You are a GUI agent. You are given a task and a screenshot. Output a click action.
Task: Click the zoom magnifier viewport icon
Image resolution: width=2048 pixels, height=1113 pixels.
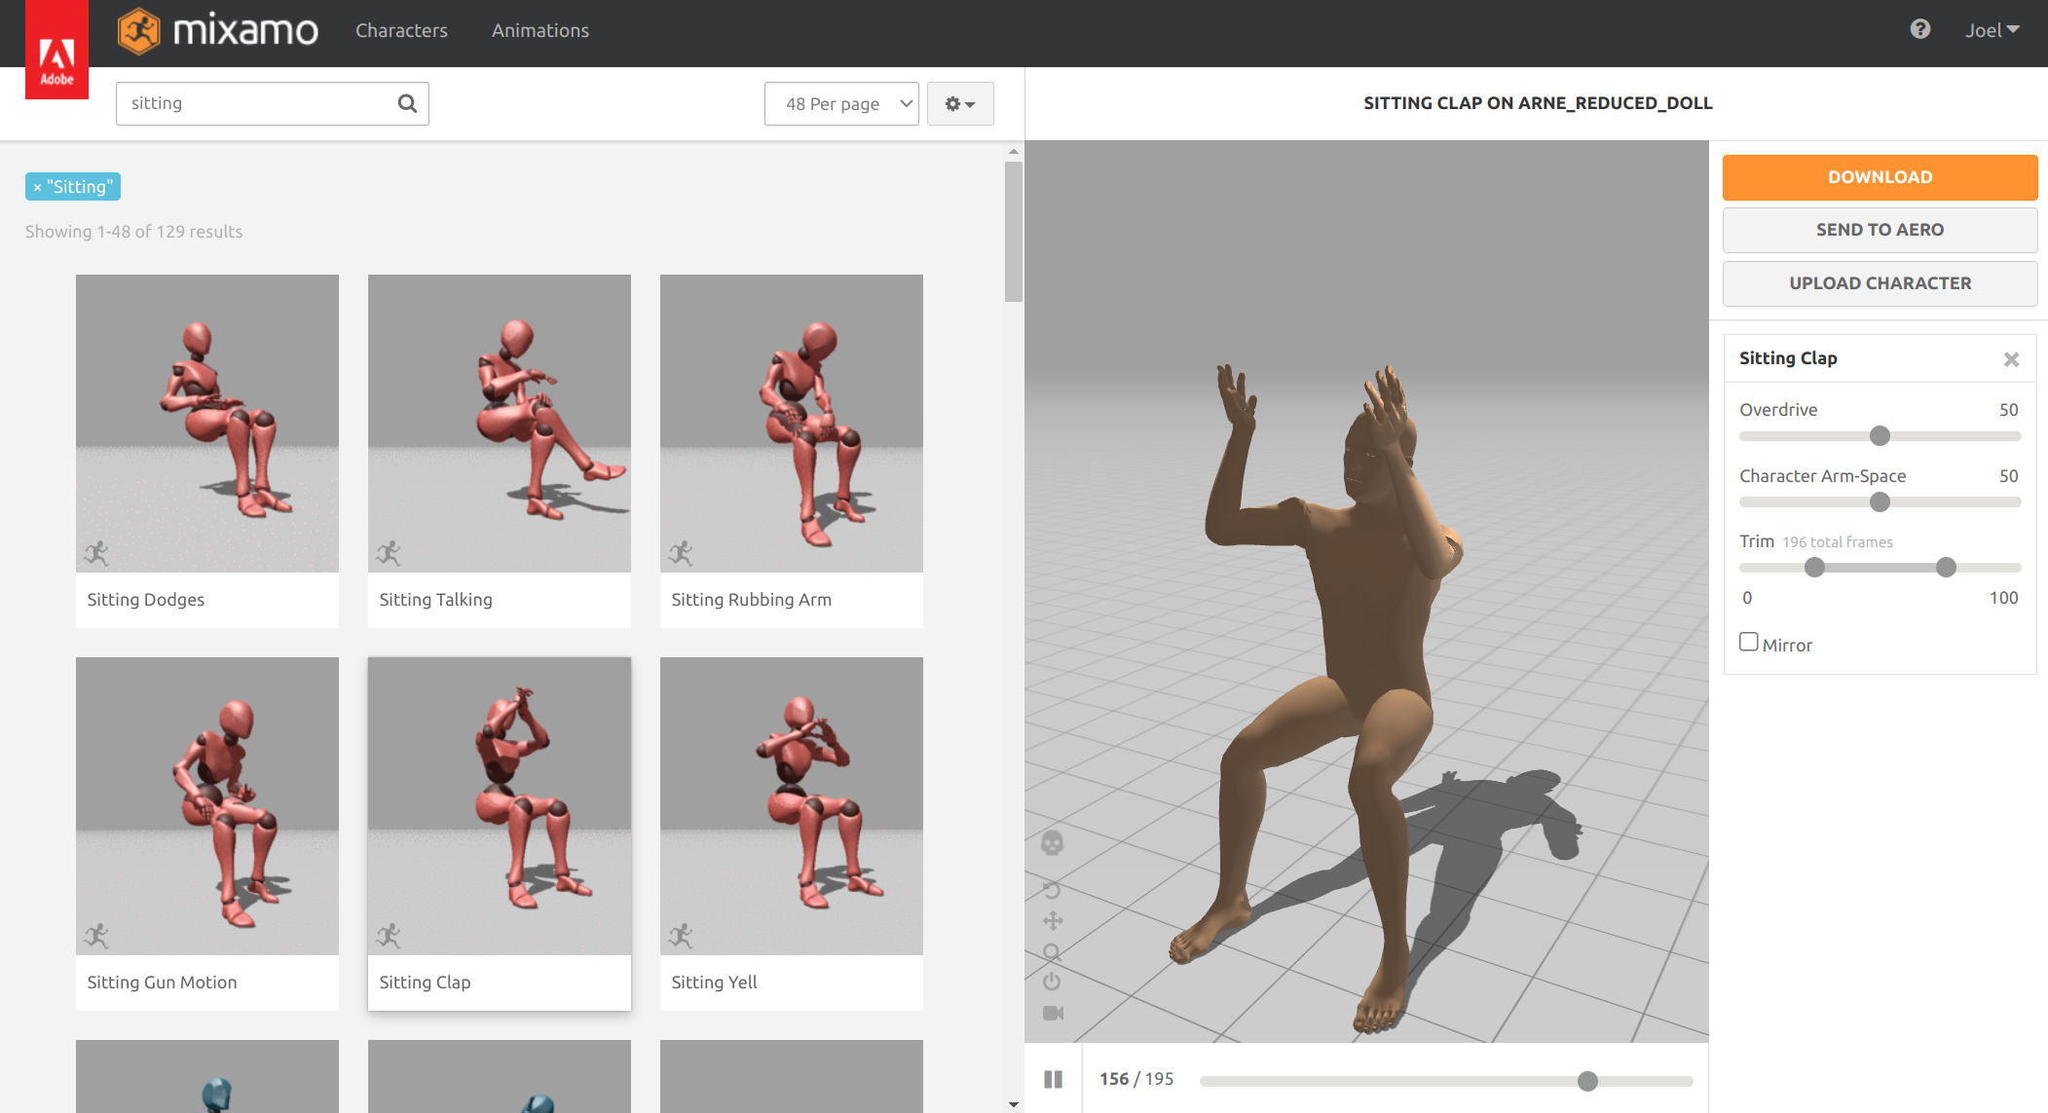coord(1052,952)
